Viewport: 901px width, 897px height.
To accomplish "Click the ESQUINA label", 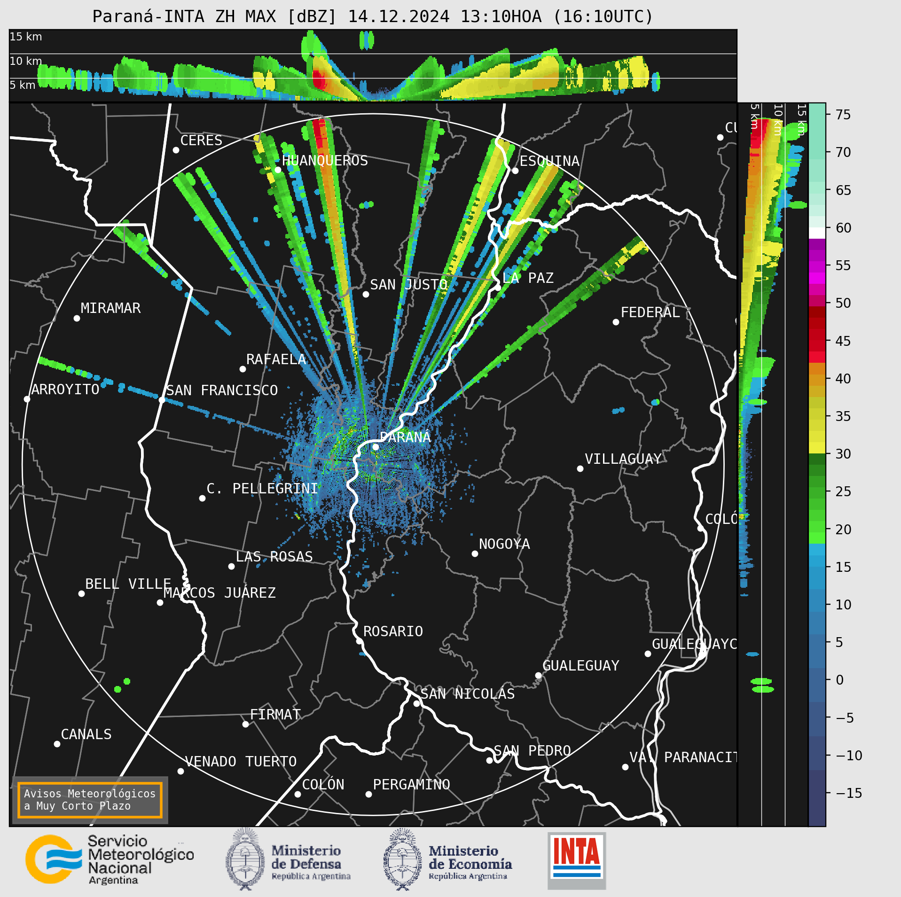I will [x=549, y=161].
